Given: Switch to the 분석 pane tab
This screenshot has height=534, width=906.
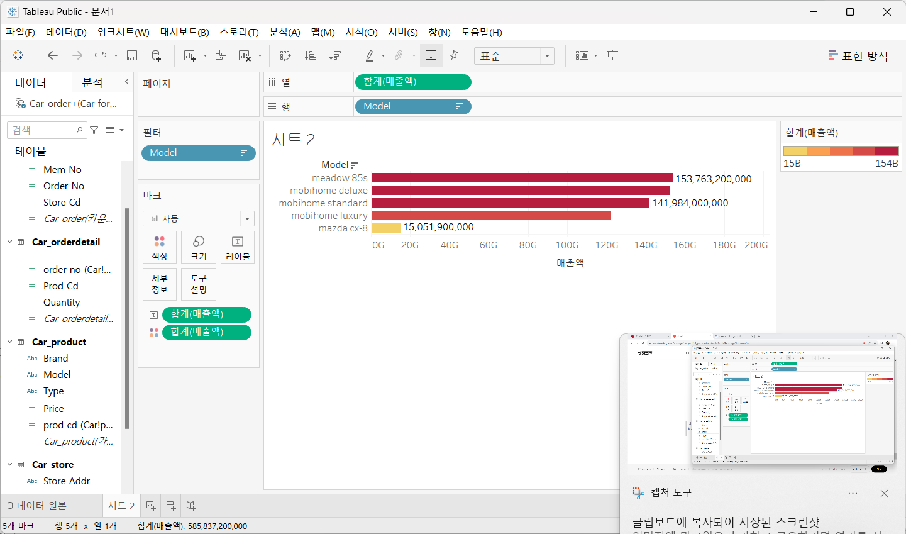Looking at the screenshot, I should [x=92, y=82].
